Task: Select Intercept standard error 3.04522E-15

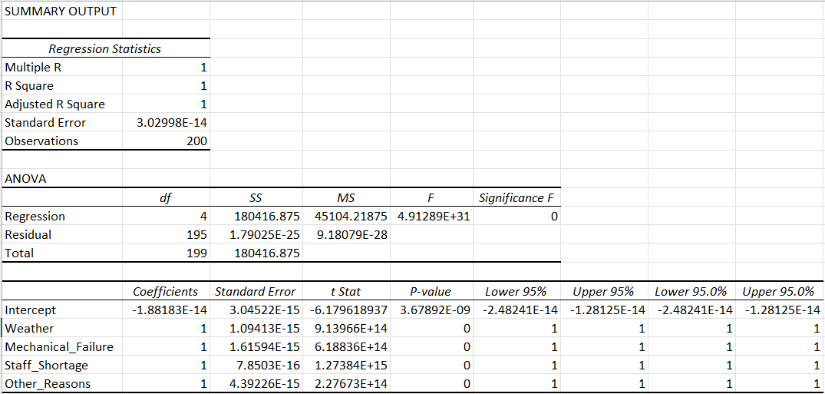Action: (x=256, y=310)
